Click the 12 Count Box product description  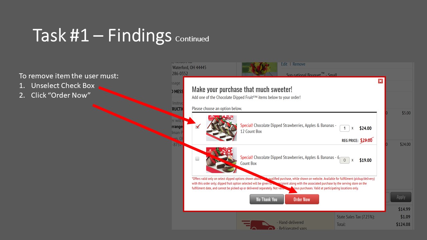pyautogui.click(x=288, y=128)
